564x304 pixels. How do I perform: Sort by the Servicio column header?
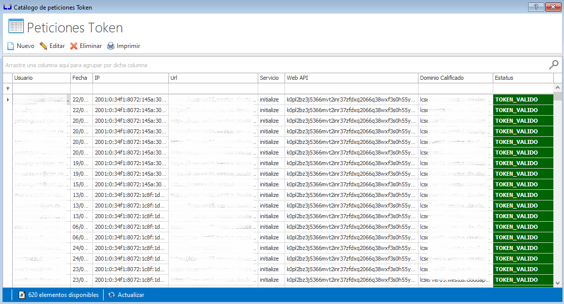pos(271,78)
